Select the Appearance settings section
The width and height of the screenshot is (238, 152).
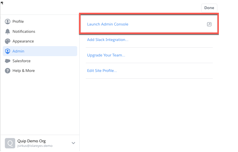[23, 41]
